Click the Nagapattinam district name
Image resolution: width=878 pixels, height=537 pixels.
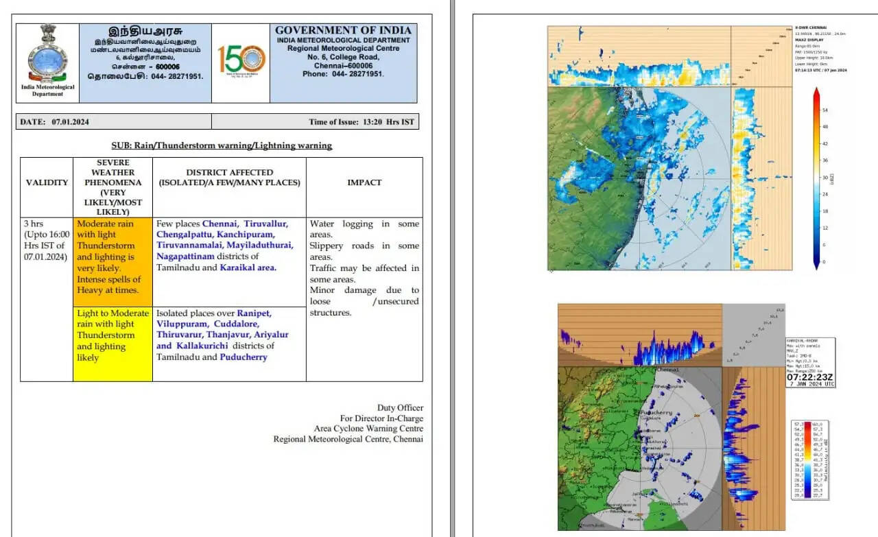189,256
